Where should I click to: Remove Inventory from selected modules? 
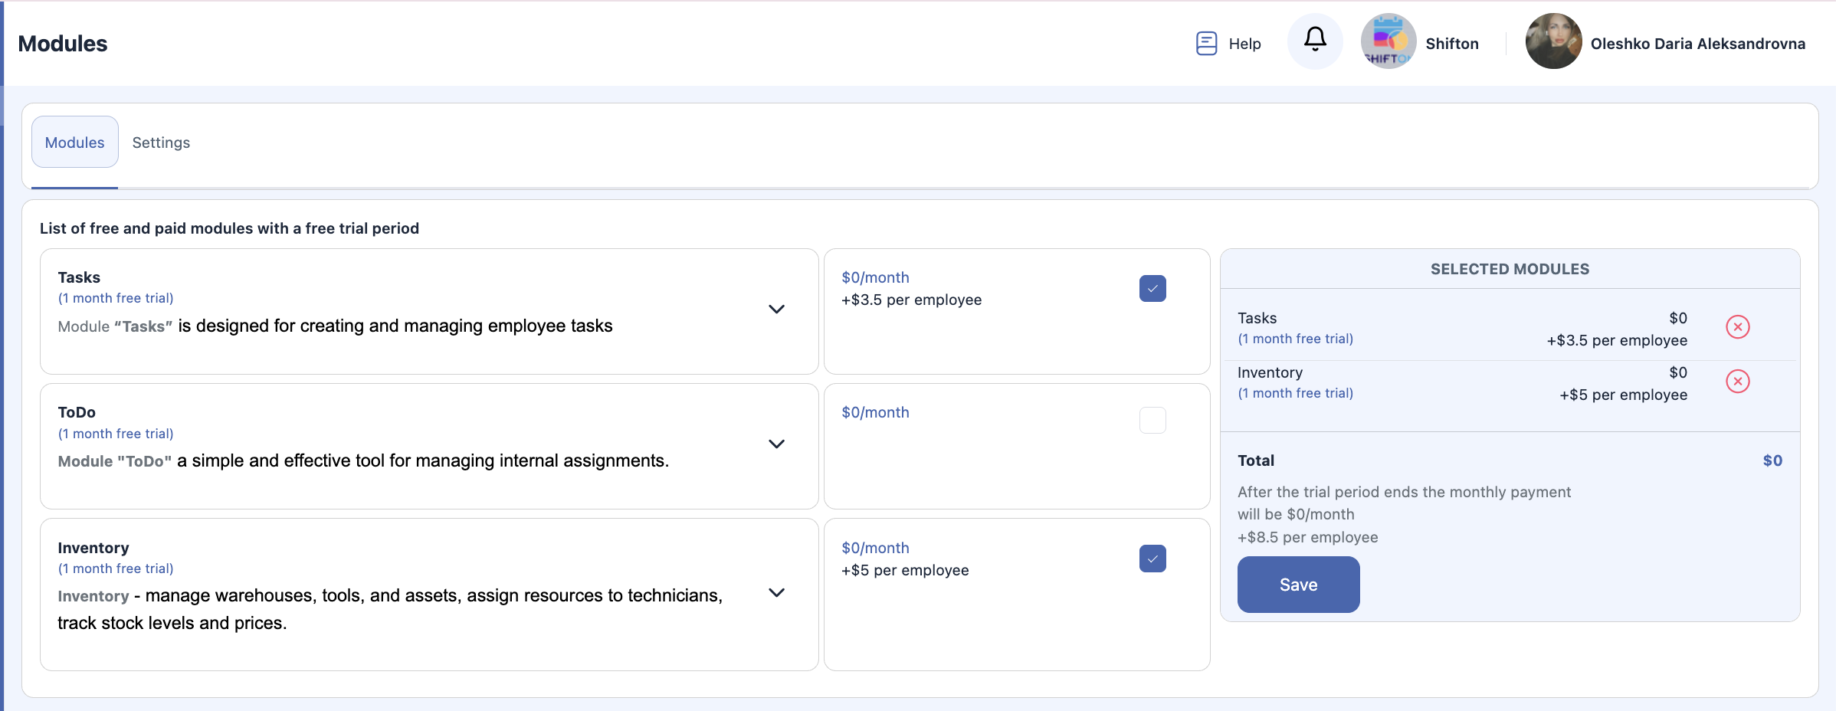coord(1737,382)
